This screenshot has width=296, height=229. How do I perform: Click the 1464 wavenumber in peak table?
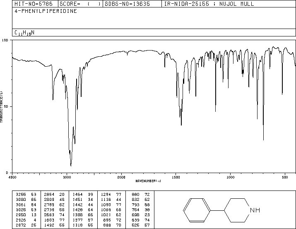[77, 195]
